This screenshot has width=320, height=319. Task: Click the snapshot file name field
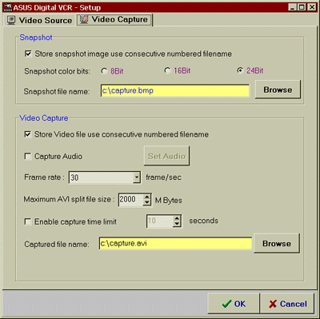point(175,90)
